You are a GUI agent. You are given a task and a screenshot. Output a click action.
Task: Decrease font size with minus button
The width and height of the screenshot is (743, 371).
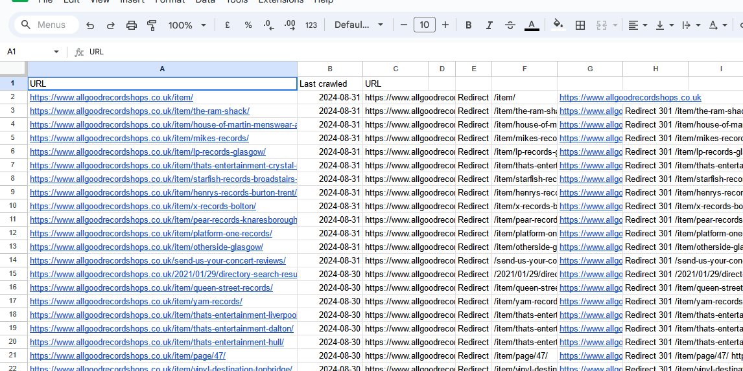click(404, 25)
